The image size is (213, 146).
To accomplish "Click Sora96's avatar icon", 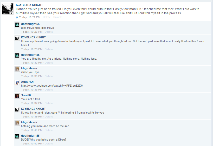I will pyautogui.click(x=17, y=96).
